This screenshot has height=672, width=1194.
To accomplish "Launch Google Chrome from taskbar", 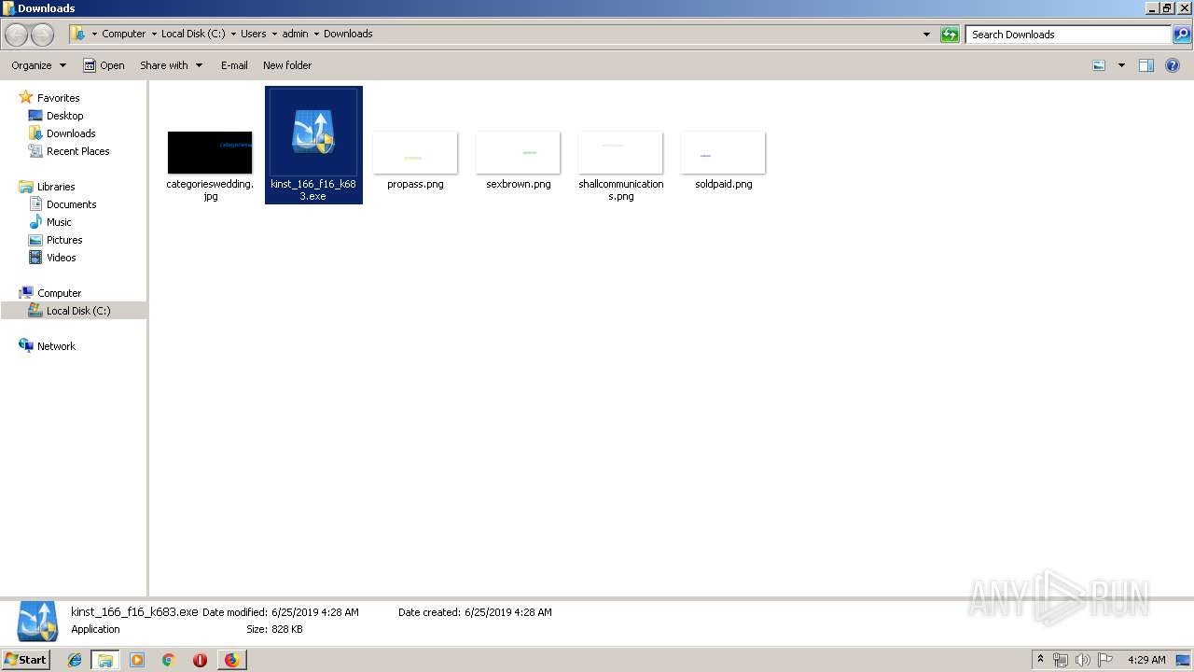I will point(169,660).
